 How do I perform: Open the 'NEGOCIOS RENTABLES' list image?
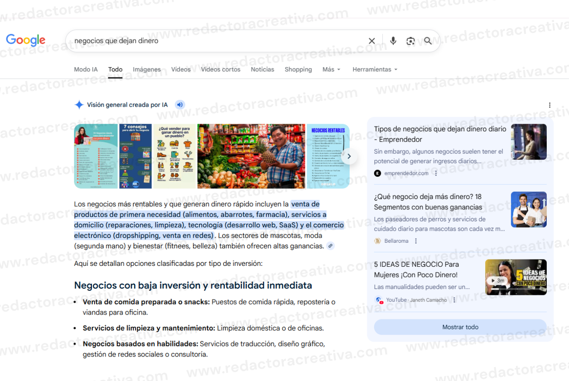tap(328, 156)
